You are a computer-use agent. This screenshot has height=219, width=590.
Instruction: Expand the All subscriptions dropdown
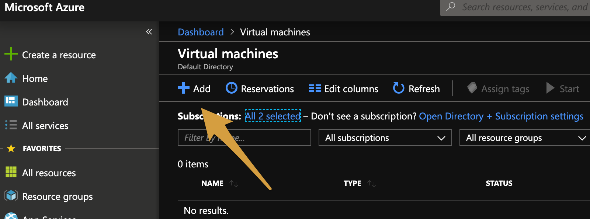coord(385,138)
